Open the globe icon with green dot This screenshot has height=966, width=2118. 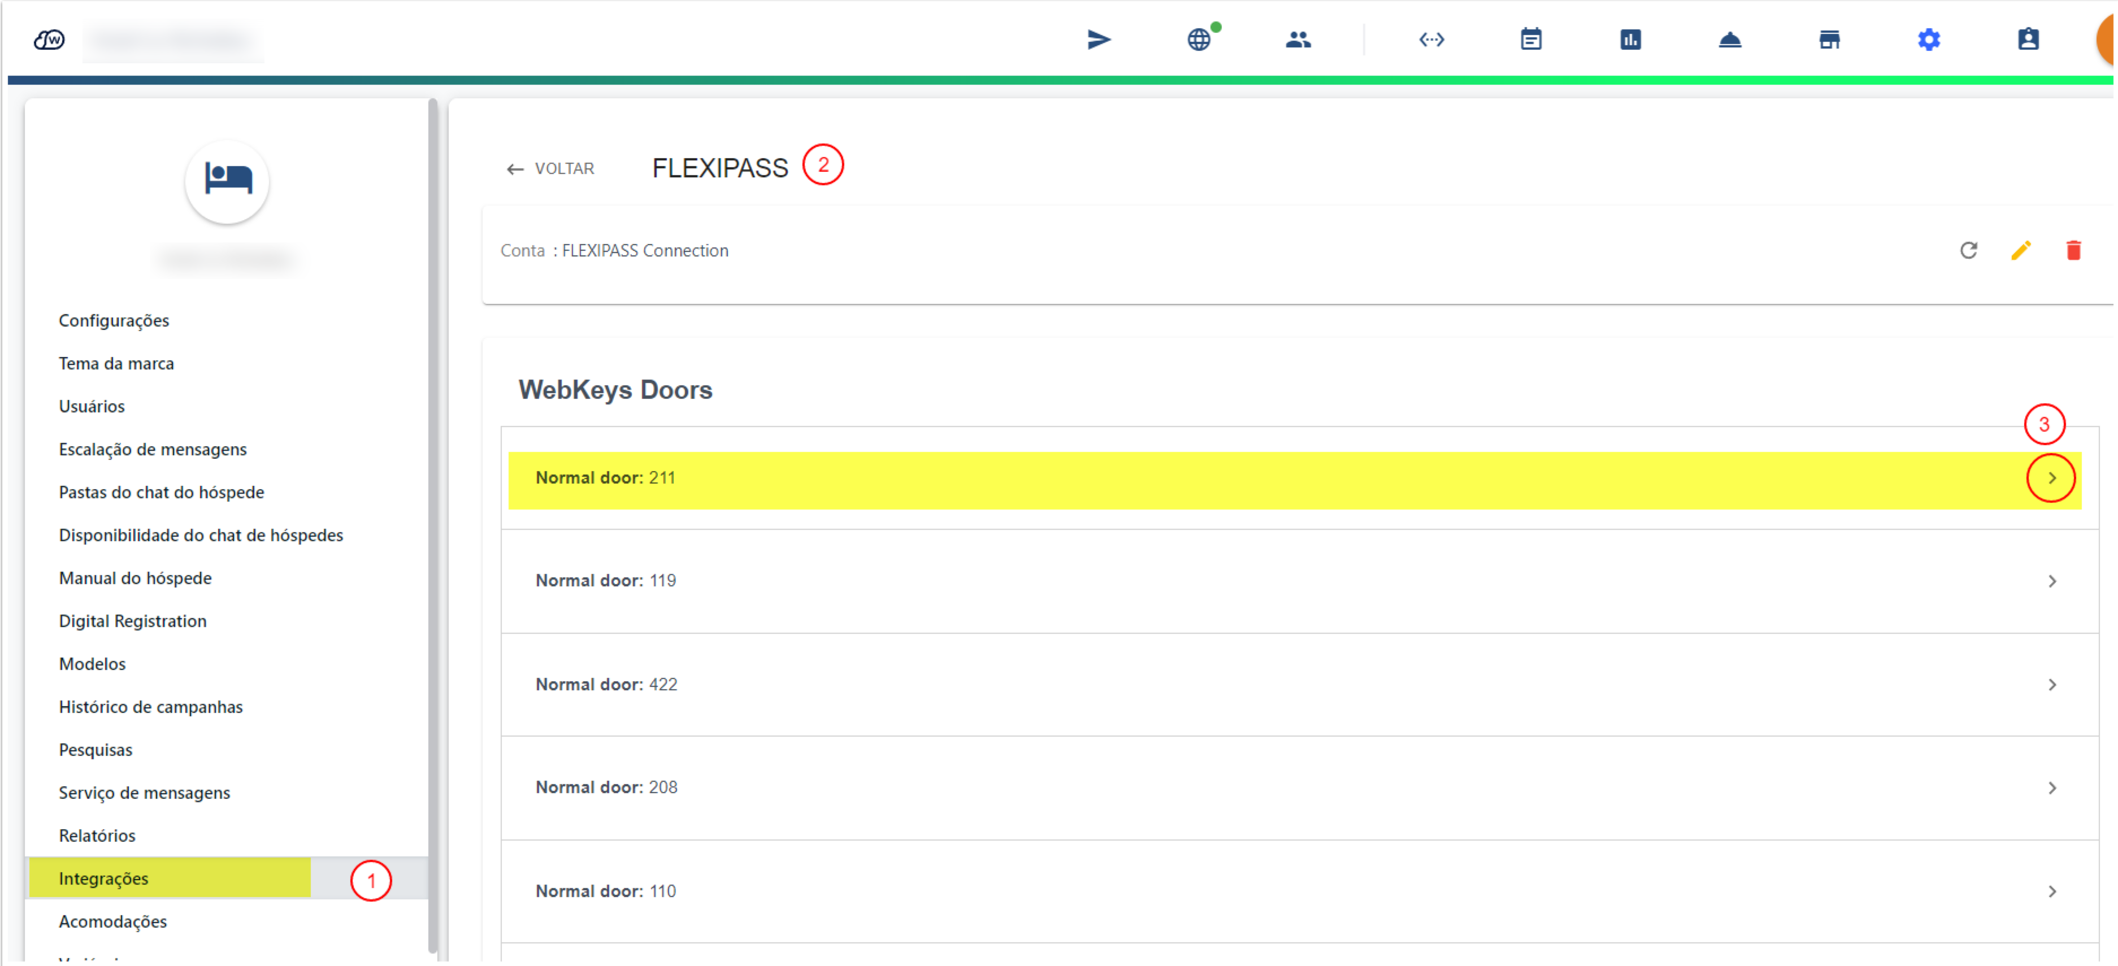(x=1200, y=40)
